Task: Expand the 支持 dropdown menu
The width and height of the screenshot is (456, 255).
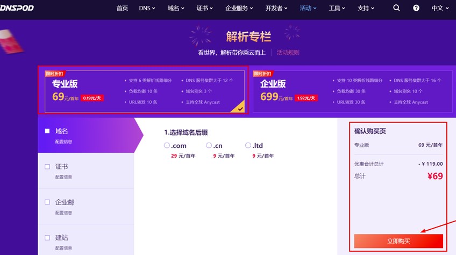Action: pos(366,8)
